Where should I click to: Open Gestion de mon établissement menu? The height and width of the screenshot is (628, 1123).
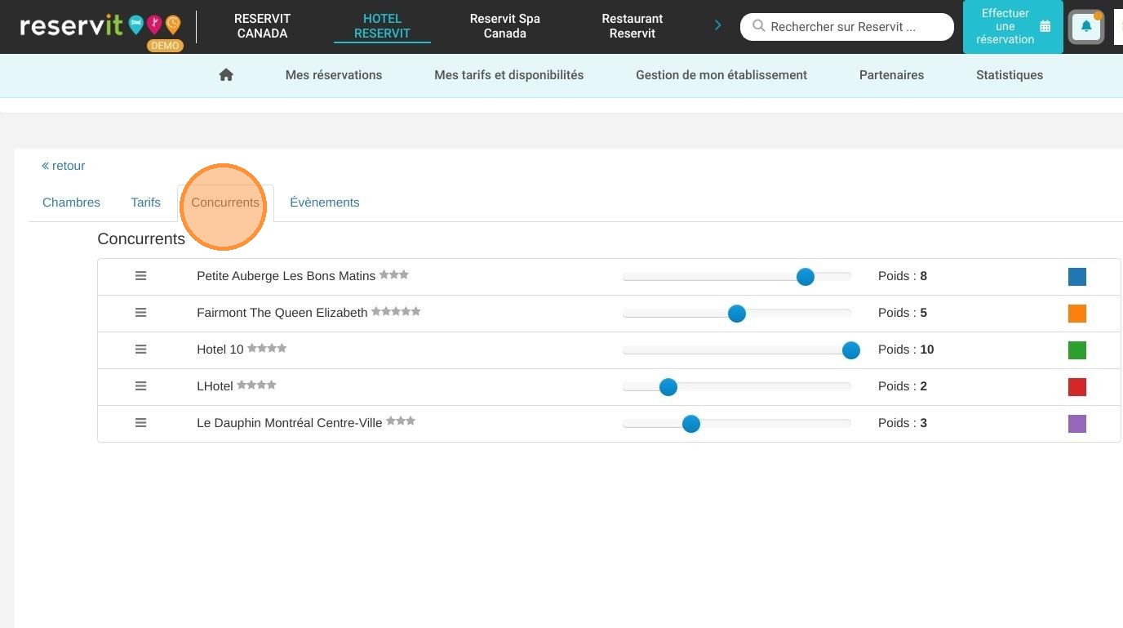[721, 75]
